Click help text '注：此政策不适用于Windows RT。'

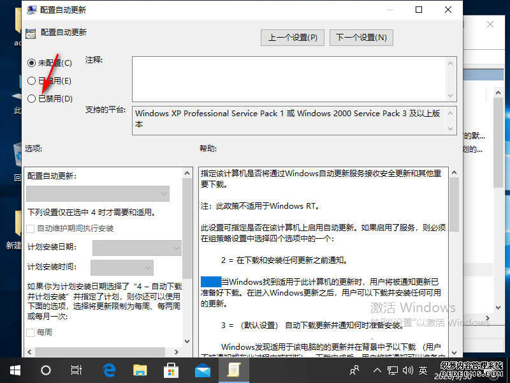260,206
